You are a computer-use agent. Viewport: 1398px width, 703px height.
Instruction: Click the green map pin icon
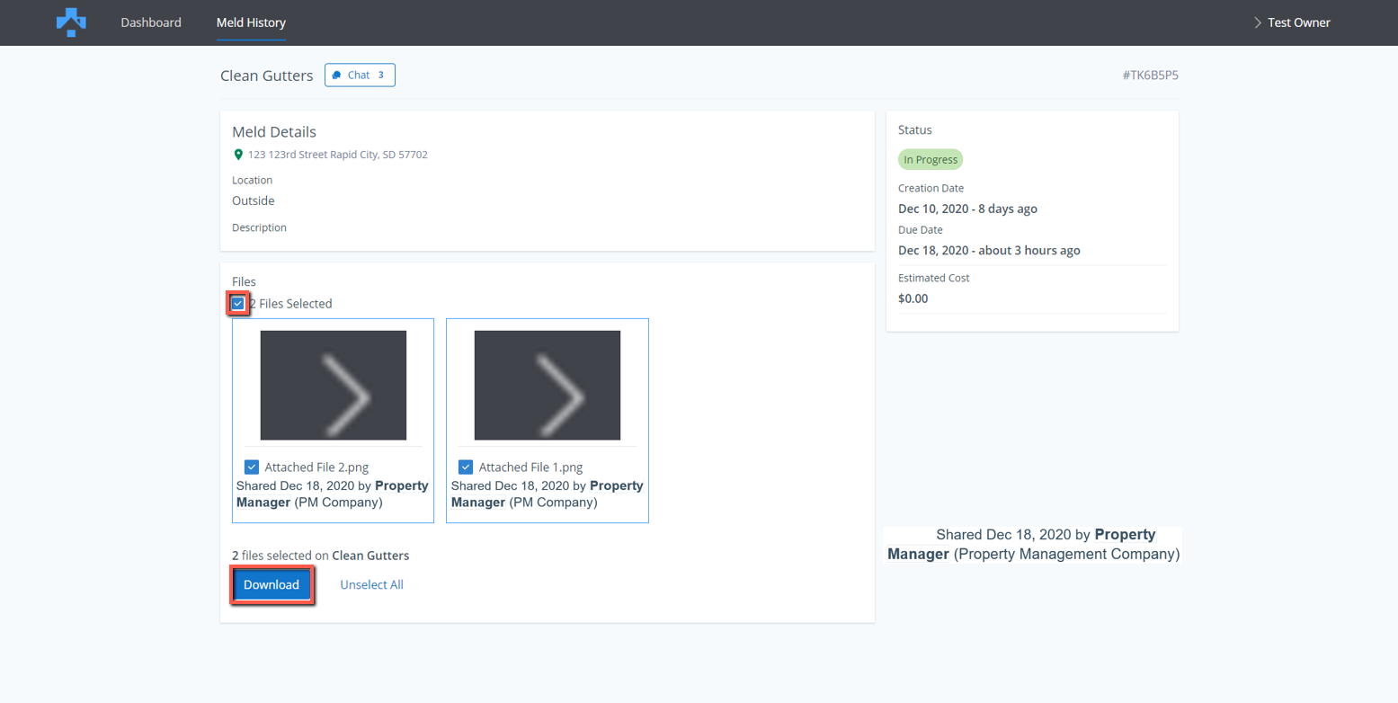coord(238,155)
